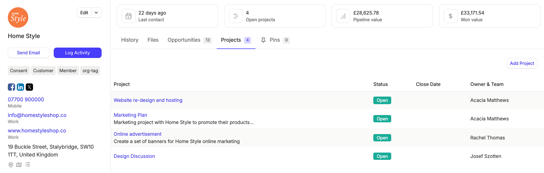This screenshot has width=544, height=173.
Task: Open the Design Discussion project
Action: pos(134,156)
